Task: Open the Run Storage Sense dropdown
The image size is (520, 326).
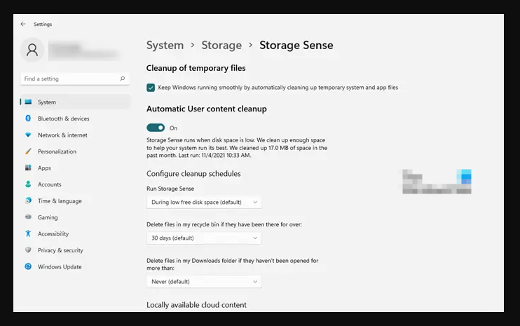Action: point(204,203)
